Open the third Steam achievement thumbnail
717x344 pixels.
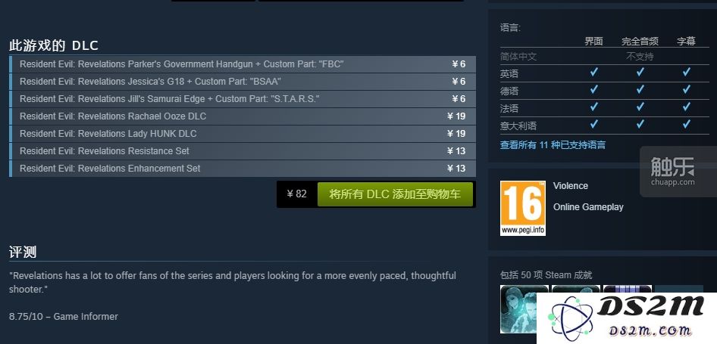pyautogui.click(x=628, y=290)
